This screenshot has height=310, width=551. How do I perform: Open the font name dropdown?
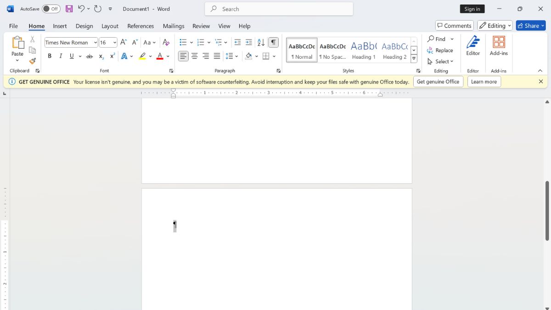(96, 42)
